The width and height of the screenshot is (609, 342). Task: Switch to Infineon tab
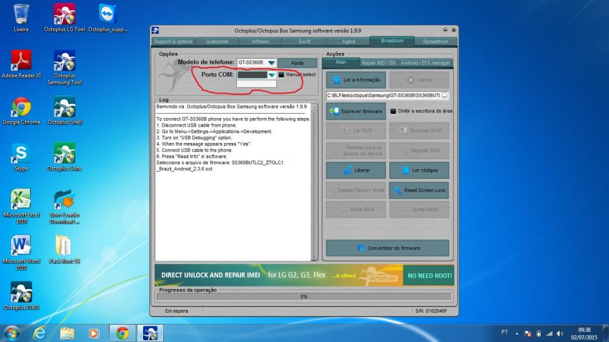coord(261,41)
